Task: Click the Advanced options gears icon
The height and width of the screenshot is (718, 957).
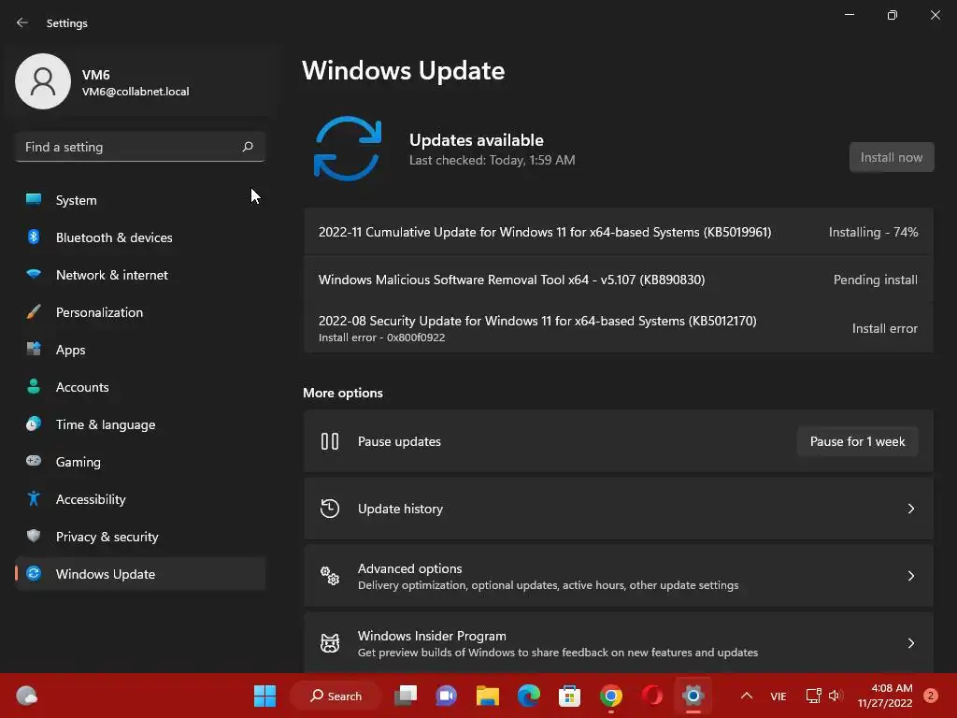Action: click(330, 576)
